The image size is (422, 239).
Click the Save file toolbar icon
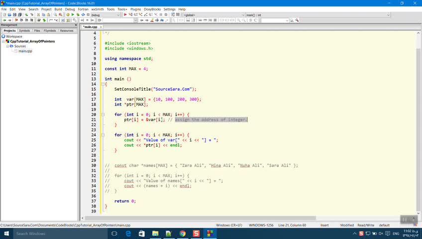pyautogui.click(x=14, y=15)
